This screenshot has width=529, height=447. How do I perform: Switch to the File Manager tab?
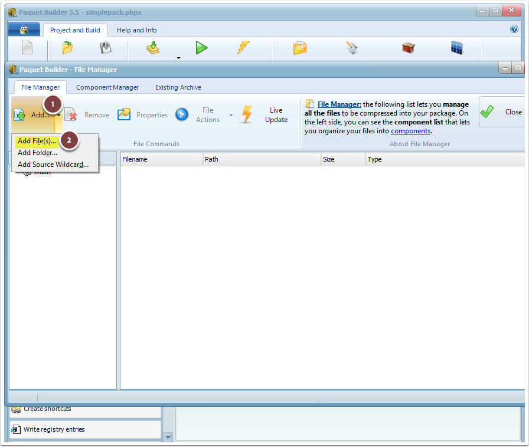coord(41,87)
